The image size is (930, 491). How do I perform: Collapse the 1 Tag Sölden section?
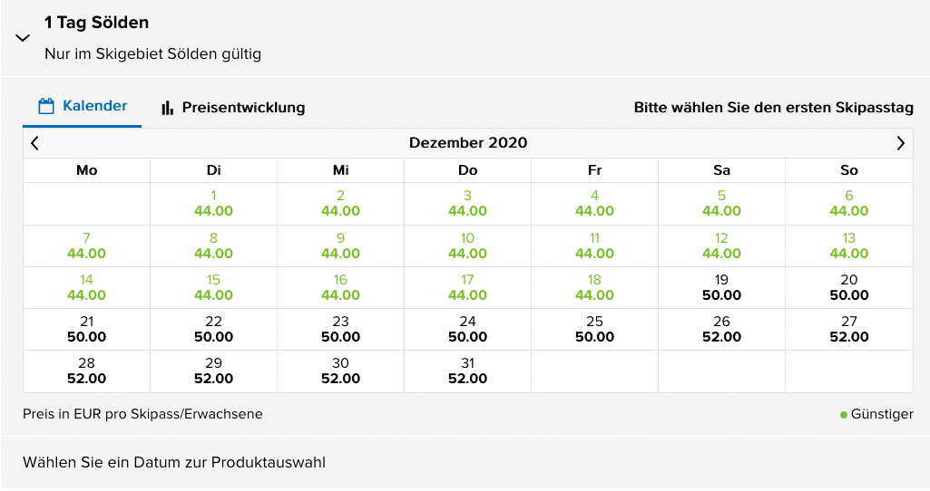24,38
